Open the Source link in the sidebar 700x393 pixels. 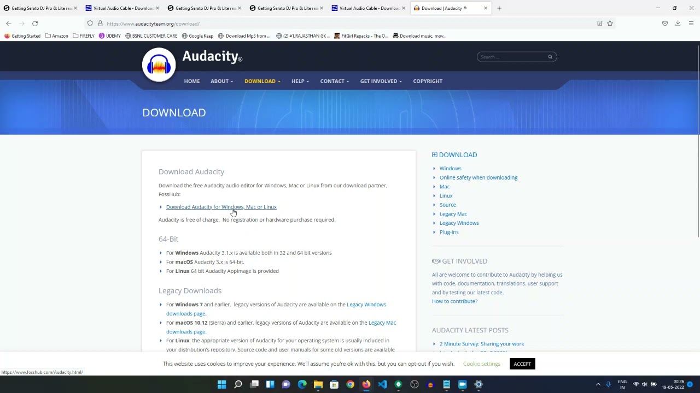click(448, 205)
